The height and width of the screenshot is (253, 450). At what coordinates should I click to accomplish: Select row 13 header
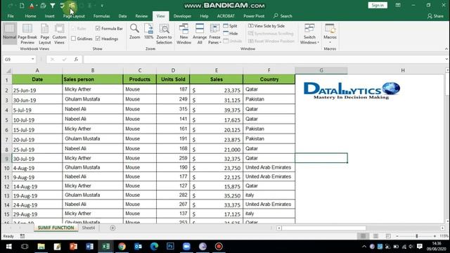pyautogui.click(x=6, y=196)
